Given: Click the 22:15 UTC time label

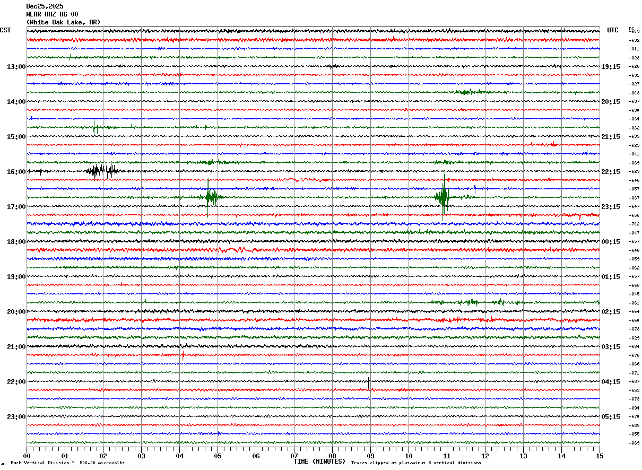Looking at the screenshot, I should click(610, 172).
